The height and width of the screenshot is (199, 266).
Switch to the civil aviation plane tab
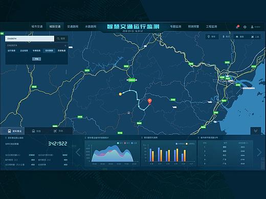coord(58,131)
